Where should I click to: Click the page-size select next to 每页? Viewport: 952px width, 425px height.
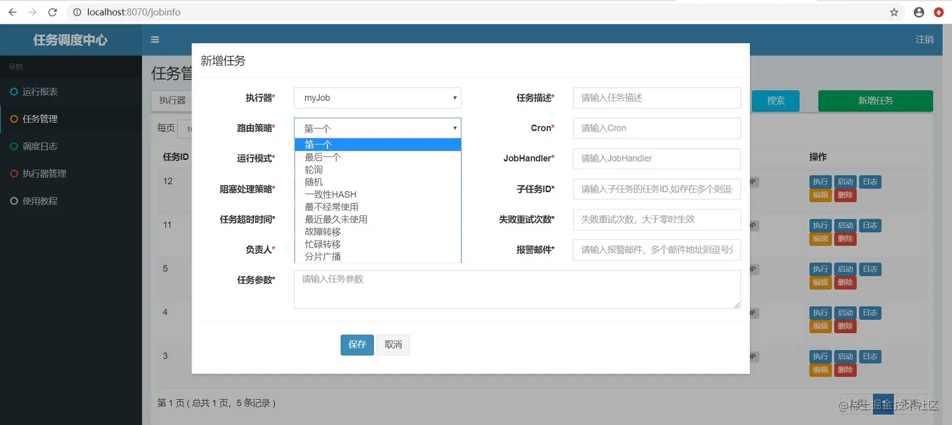(x=185, y=128)
